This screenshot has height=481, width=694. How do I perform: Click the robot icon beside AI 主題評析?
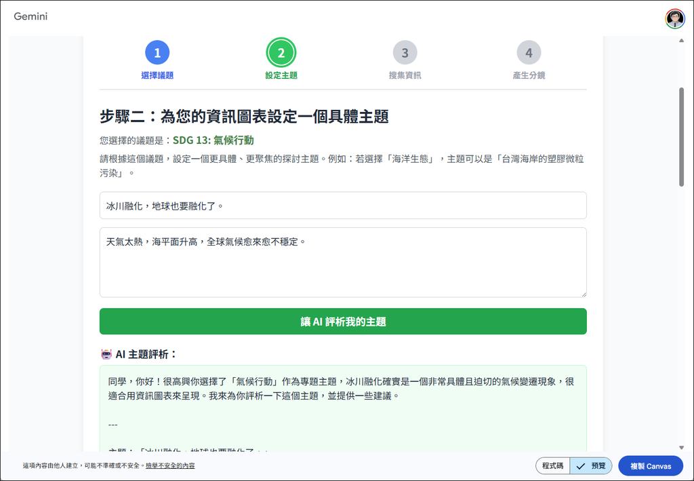[x=106, y=354]
